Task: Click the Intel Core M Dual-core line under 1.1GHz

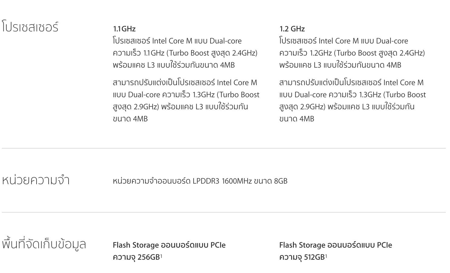Action: coord(177,41)
